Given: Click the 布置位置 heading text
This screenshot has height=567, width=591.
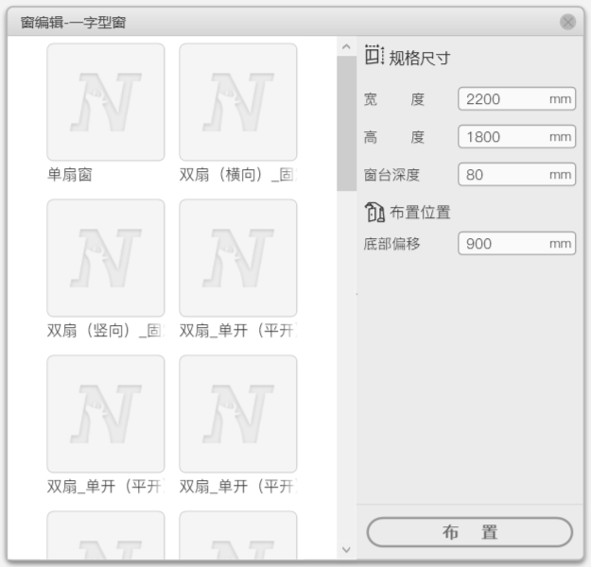Looking at the screenshot, I should pyautogui.click(x=420, y=212).
